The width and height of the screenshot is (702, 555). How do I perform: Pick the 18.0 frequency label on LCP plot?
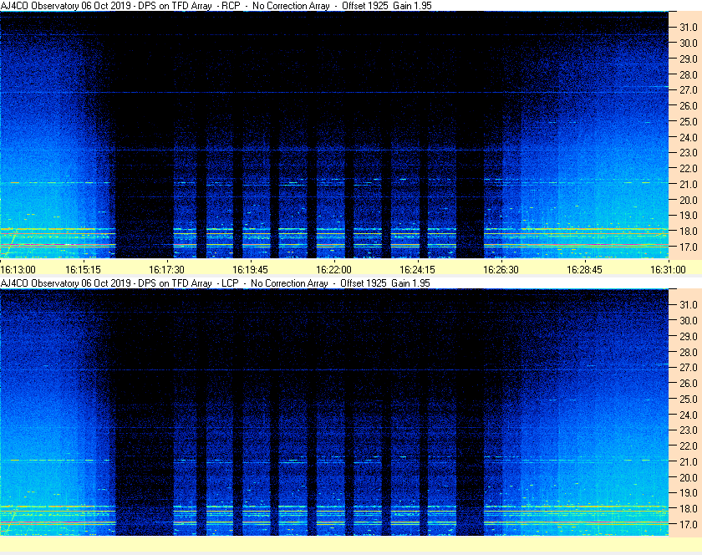[689, 508]
